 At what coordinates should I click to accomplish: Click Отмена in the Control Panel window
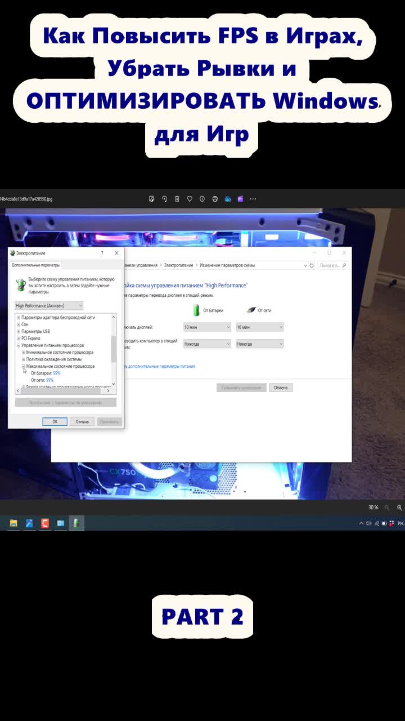[x=281, y=388]
